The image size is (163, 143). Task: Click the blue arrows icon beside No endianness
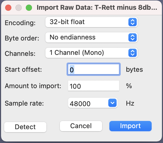[x=133, y=37]
